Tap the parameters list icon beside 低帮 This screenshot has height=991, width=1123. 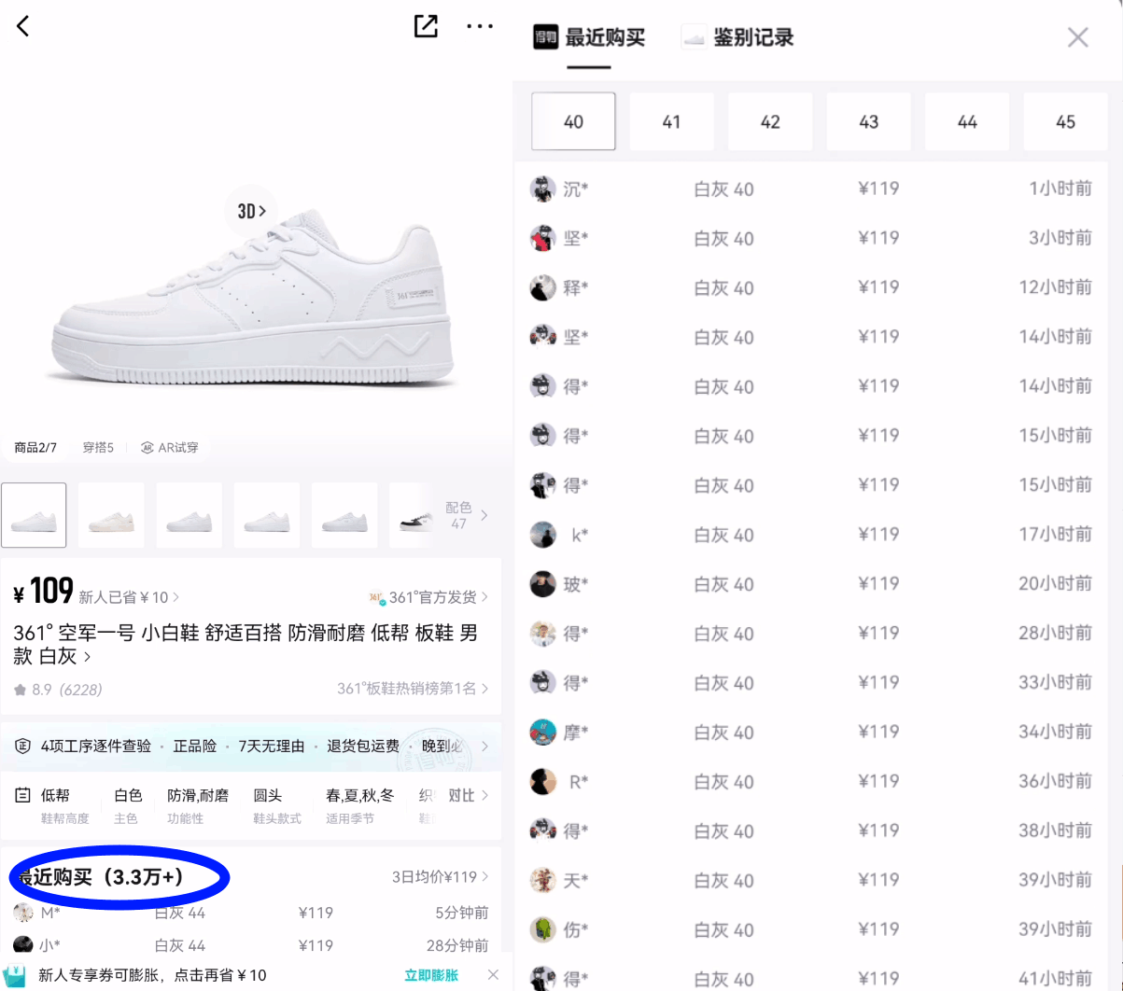pos(21,795)
